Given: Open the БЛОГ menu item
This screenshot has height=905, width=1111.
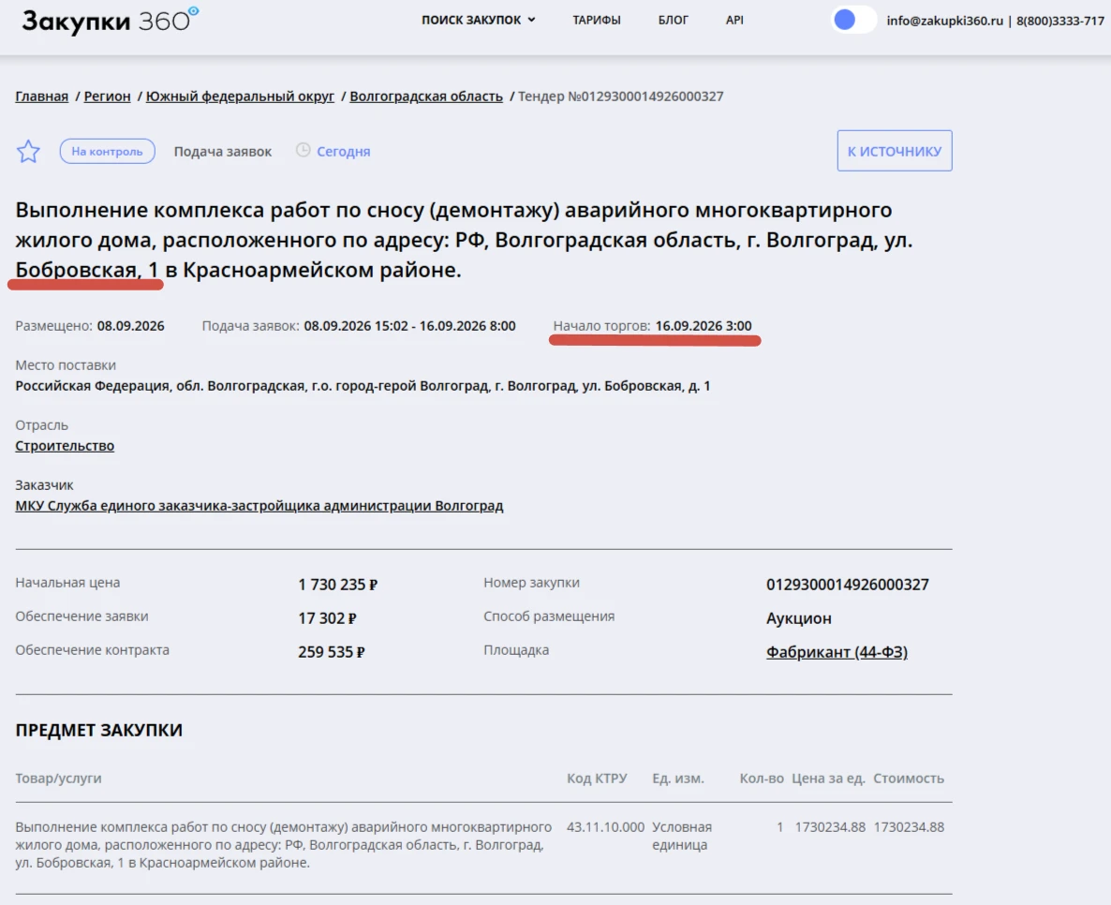Looking at the screenshot, I should point(674,20).
